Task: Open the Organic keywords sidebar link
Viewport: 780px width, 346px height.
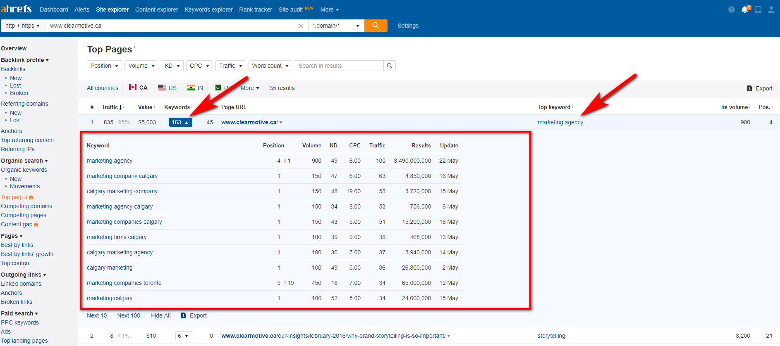Action: pos(24,170)
